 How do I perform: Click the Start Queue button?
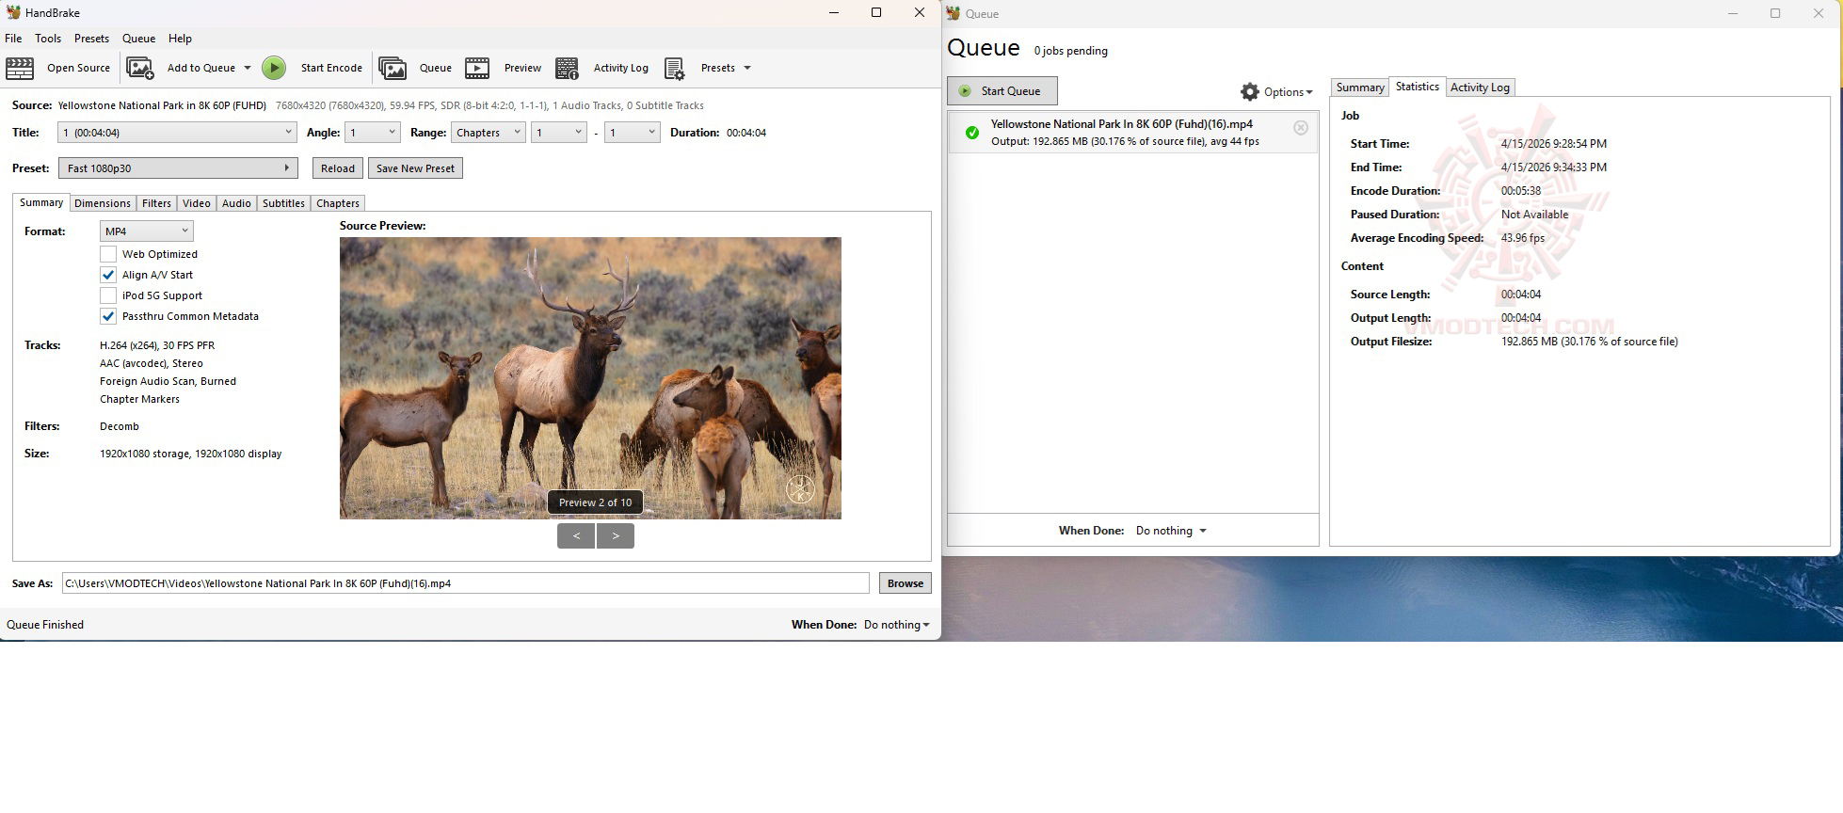coord(1002,91)
